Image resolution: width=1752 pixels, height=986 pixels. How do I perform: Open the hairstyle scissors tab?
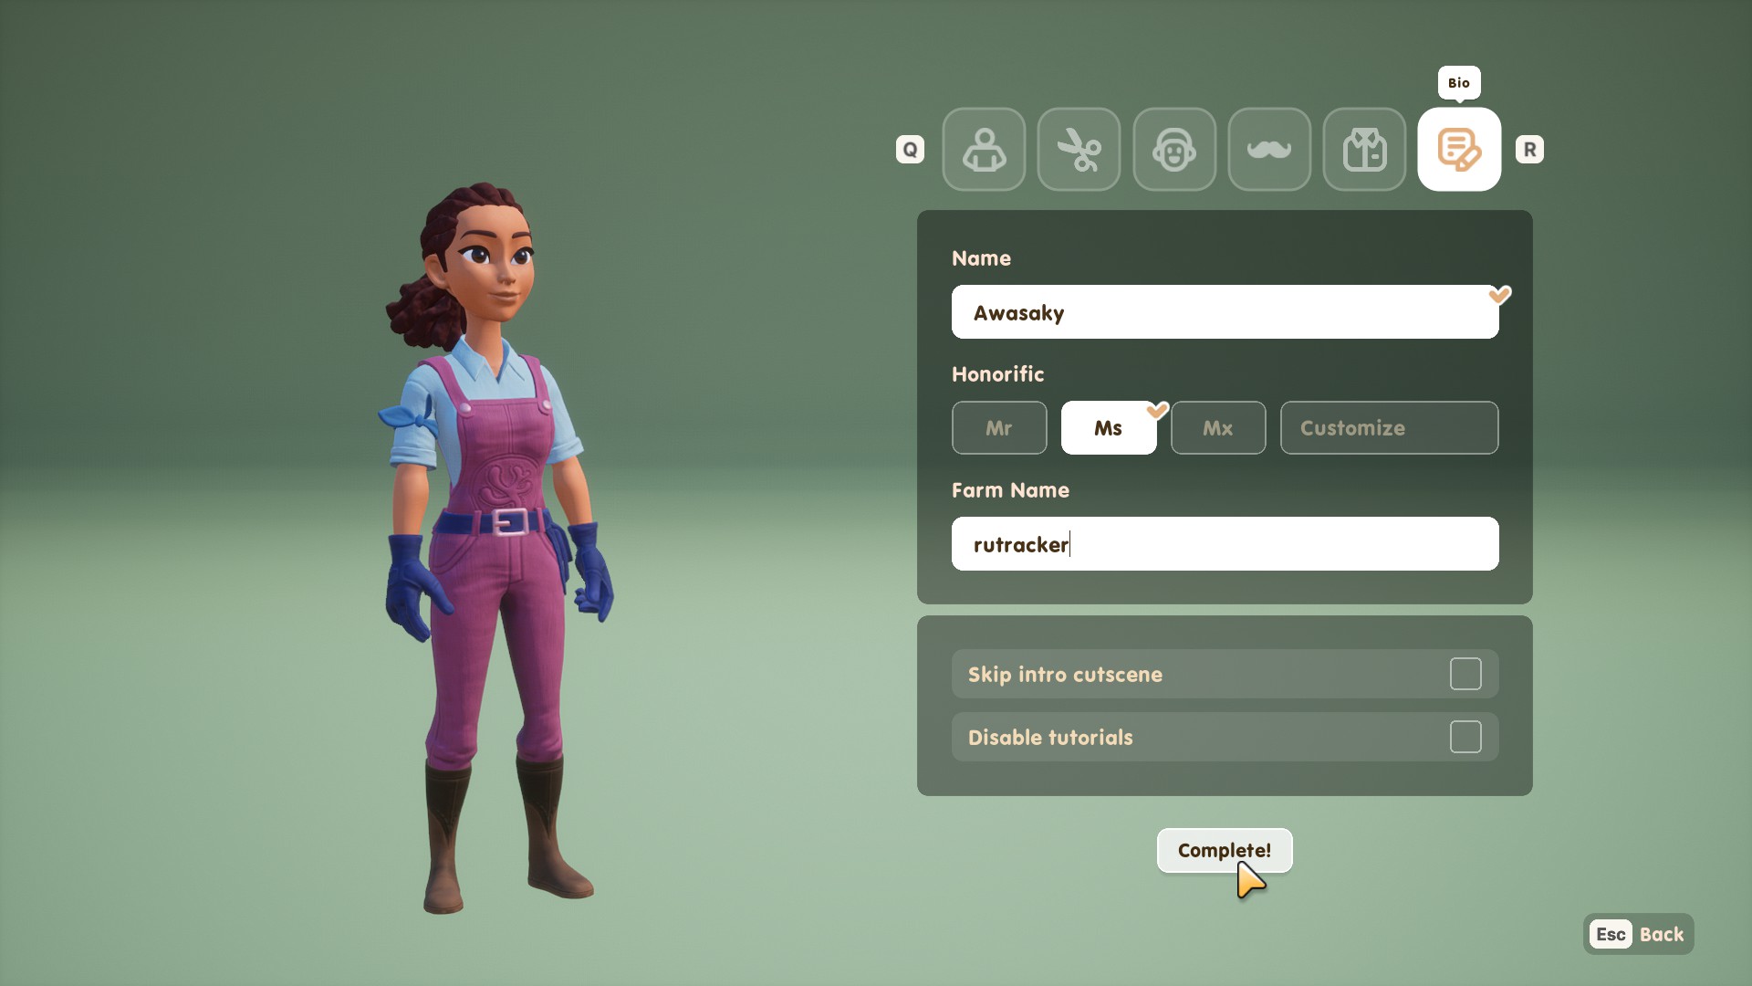pyautogui.click(x=1079, y=150)
